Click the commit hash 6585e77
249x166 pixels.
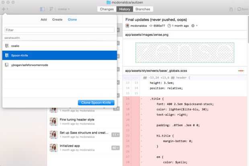pyautogui.click(x=159, y=26)
